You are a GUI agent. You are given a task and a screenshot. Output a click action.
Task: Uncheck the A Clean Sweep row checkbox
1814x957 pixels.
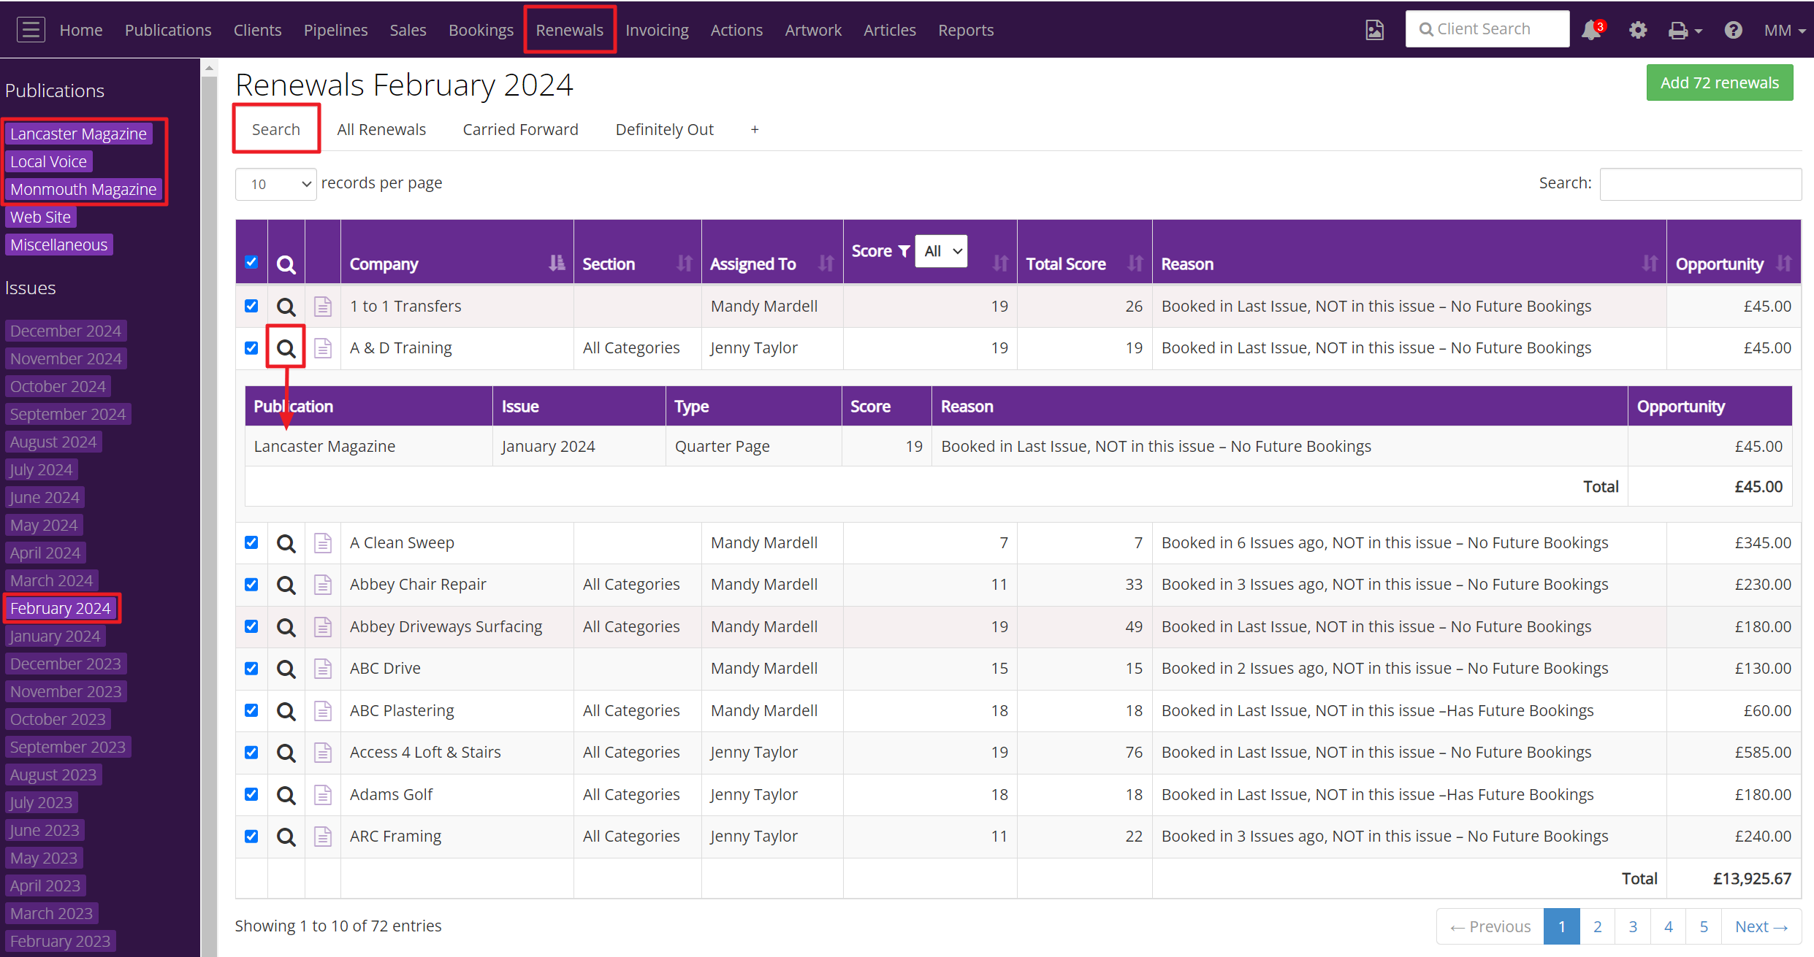[251, 542]
